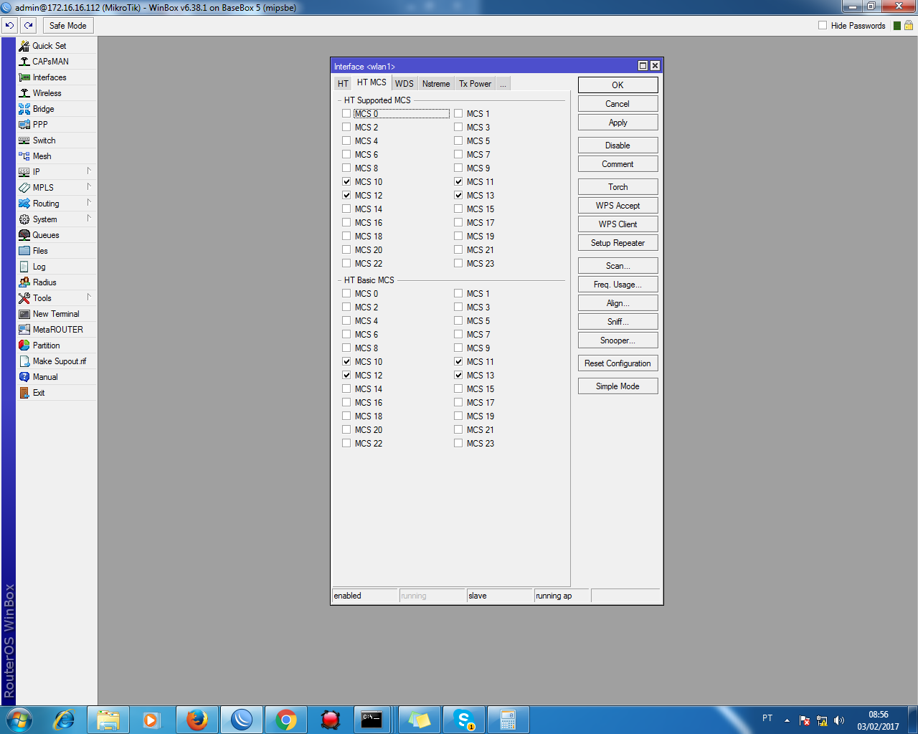Screen dimensions: 918x734
Task: Open Firefox from the taskbar
Action: click(197, 720)
